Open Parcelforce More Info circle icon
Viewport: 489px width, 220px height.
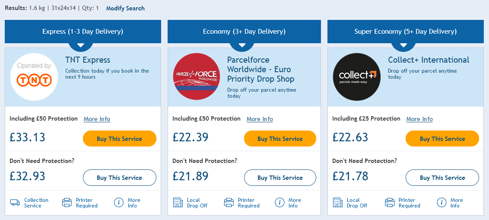pos(280,203)
